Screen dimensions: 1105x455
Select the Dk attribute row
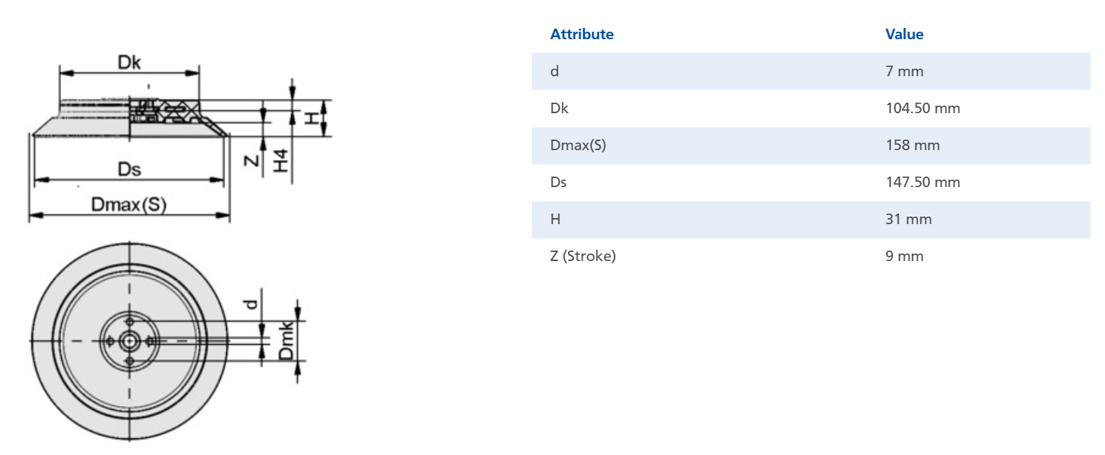tap(811, 108)
